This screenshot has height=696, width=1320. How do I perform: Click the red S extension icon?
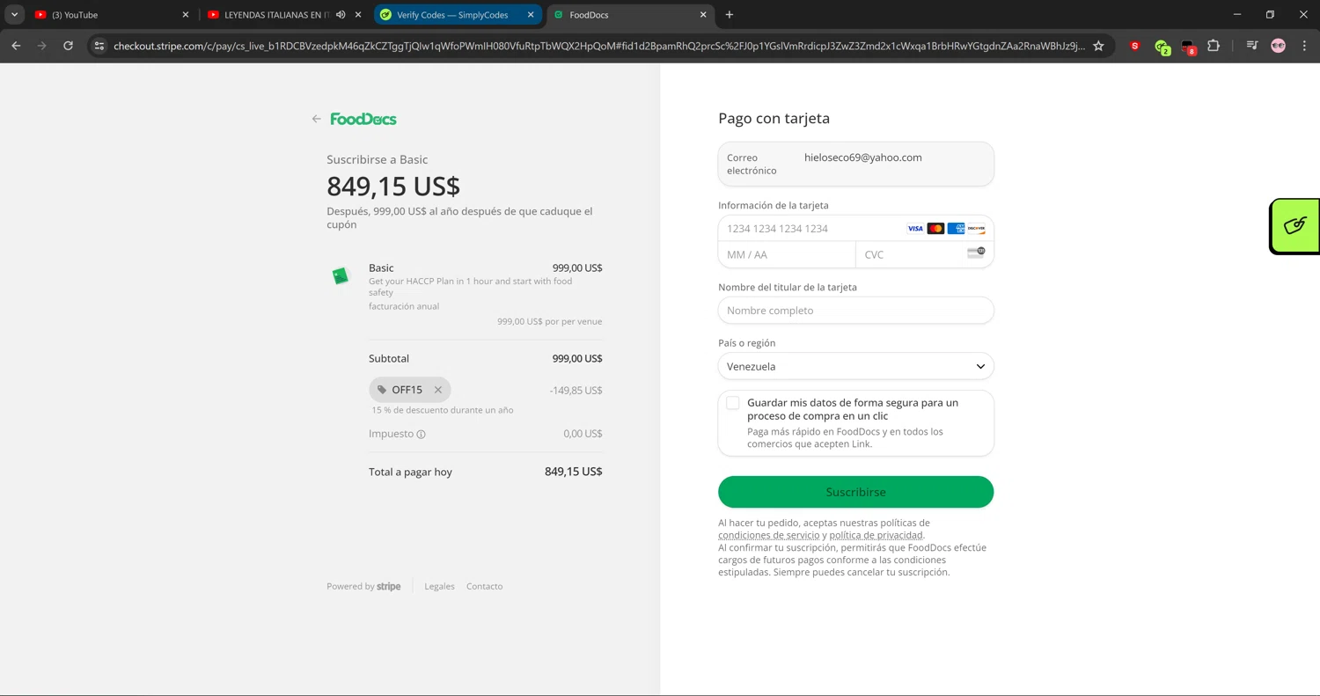(x=1135, y=46)
